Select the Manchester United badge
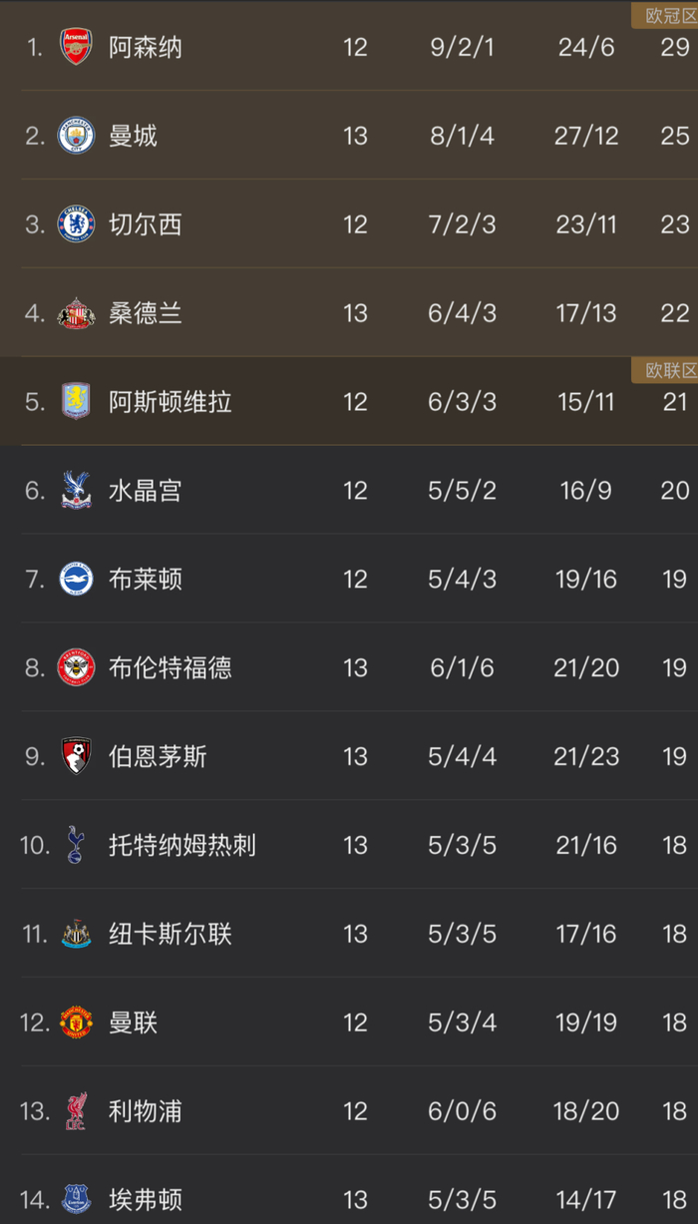 click(74, 1022)
